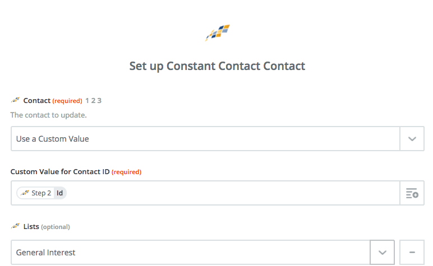Screen dimensions: 433x266
Task: Click the Constant Contact logo at top
Action: click(x=217, y=32)
